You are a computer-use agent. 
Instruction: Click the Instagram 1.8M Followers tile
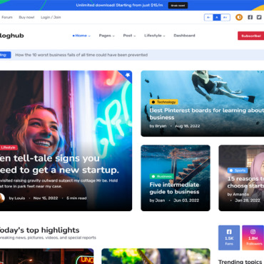coord(253,238)
